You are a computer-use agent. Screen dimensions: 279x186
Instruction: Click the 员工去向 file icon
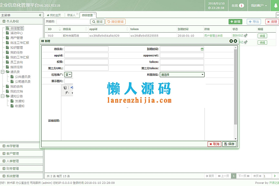tap(7, 62)
